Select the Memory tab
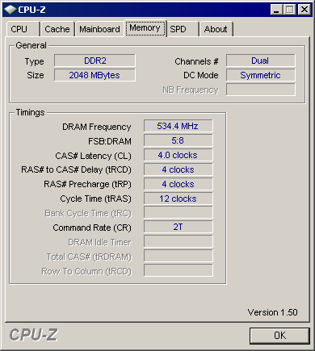The height and width of the screenshot is (351, 315). [x=145, y=28]
